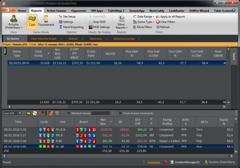Open Settings in Options group
This screenshot has width=240, height=168.
point(66,22)
